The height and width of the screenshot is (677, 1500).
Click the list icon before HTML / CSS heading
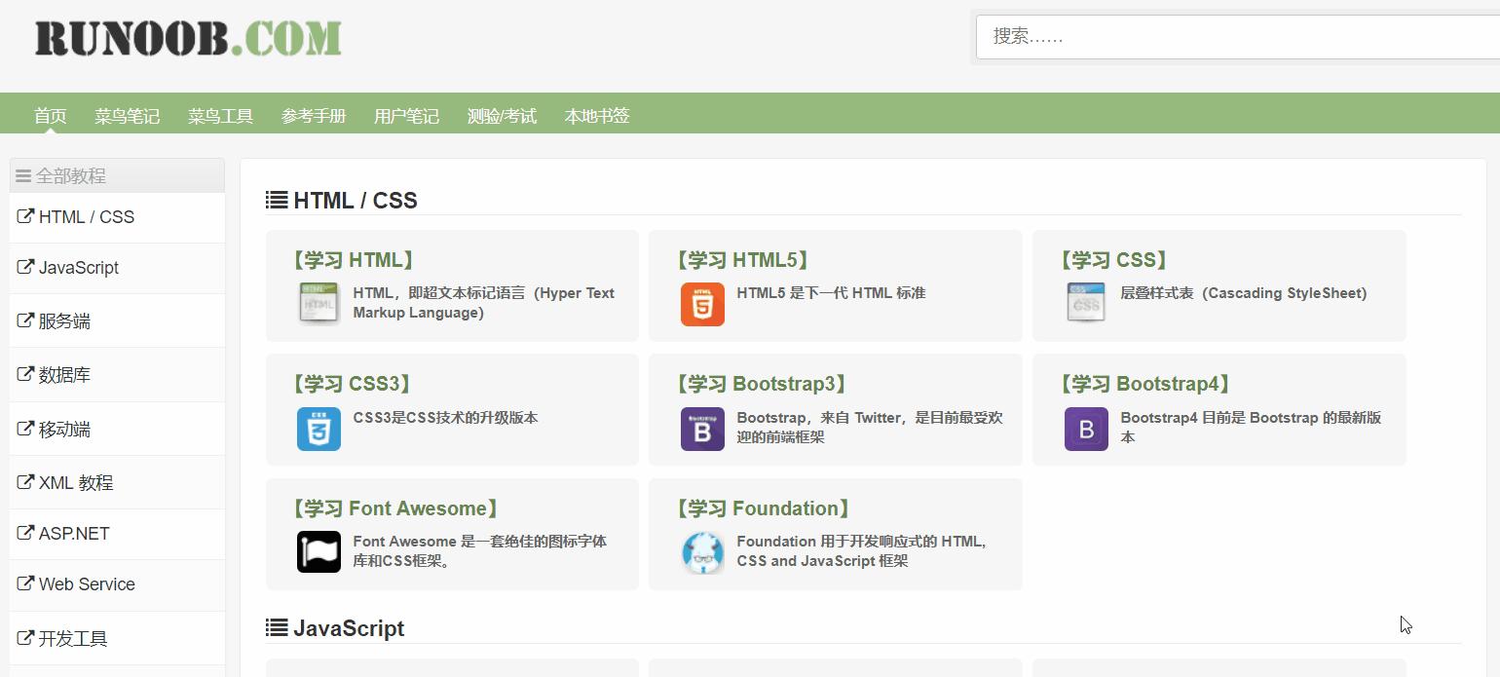275,199
